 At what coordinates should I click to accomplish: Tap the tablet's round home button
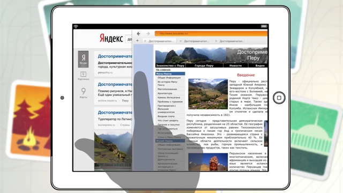(x=279, y=98)
